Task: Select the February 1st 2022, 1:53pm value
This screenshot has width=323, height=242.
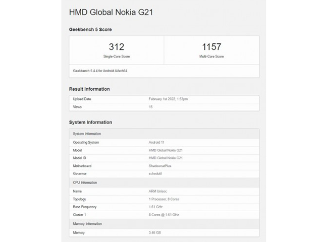Action: tap(168, 99)
